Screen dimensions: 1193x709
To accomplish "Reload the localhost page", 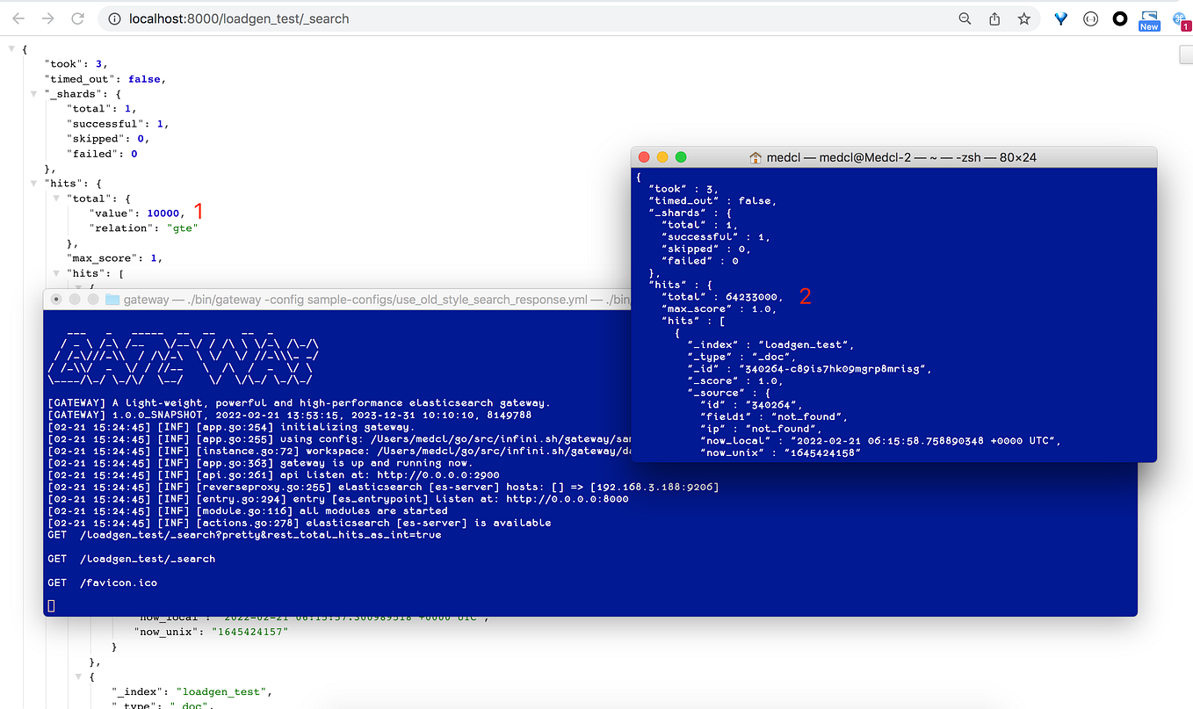I will pos(77,18).
